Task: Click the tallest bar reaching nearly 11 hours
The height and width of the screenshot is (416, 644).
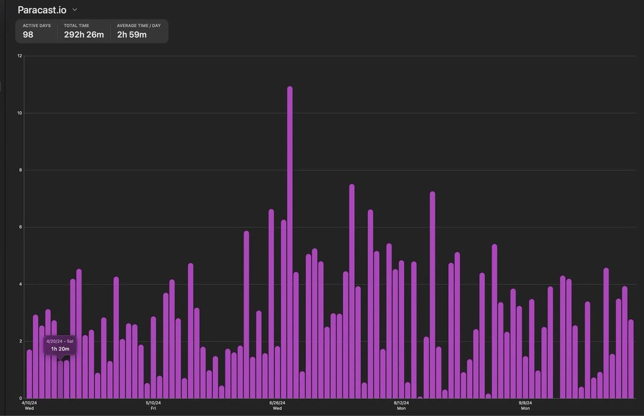Action: [x=290, y=238]
